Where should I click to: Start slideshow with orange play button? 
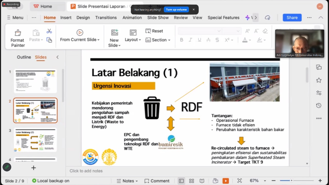click(226, 181)
